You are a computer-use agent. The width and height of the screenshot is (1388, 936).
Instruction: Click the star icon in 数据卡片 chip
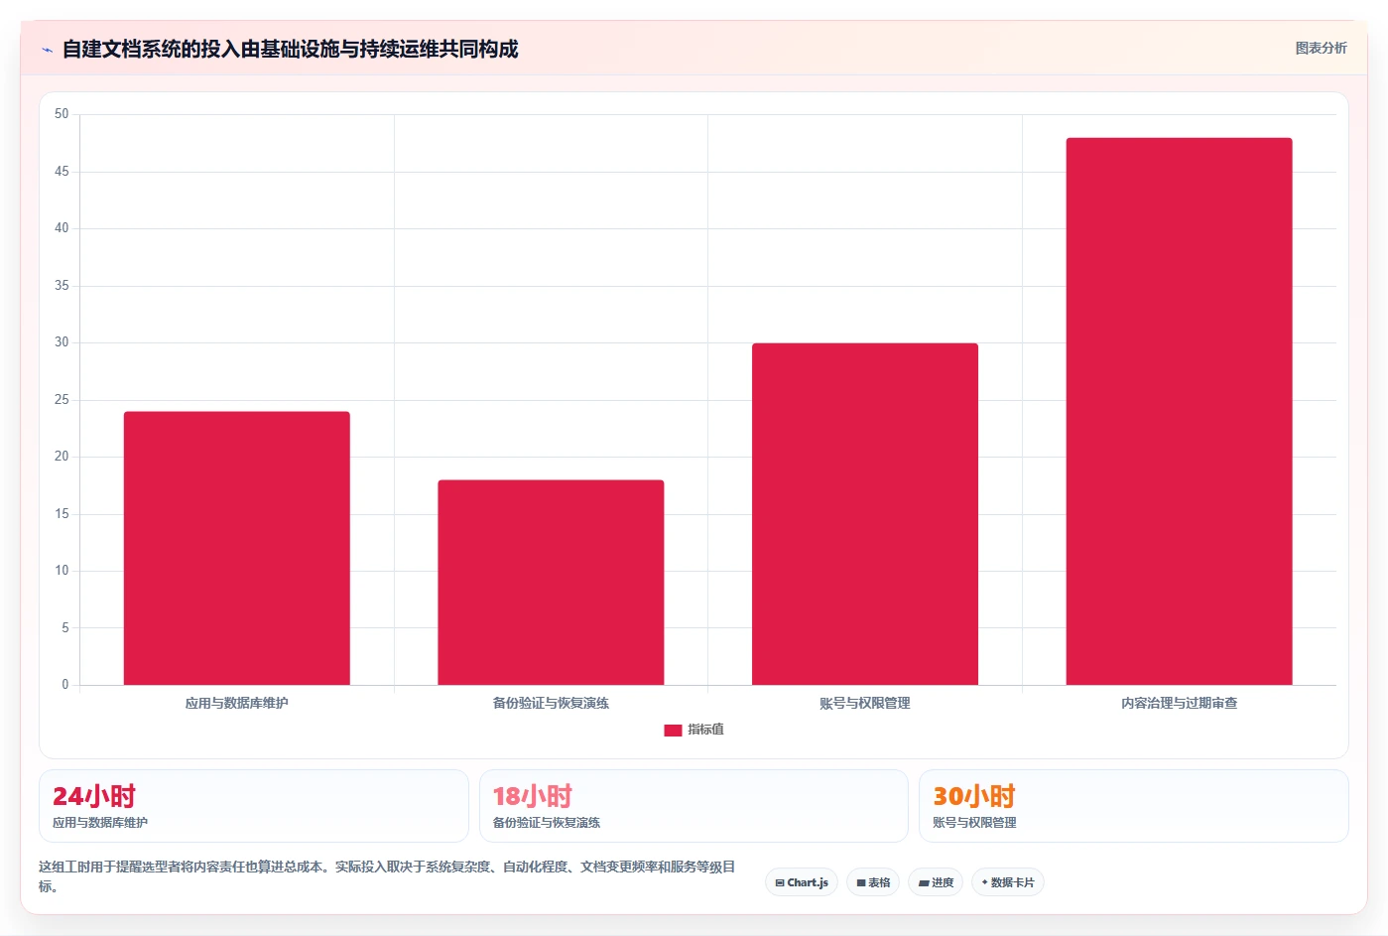point(984,881)
